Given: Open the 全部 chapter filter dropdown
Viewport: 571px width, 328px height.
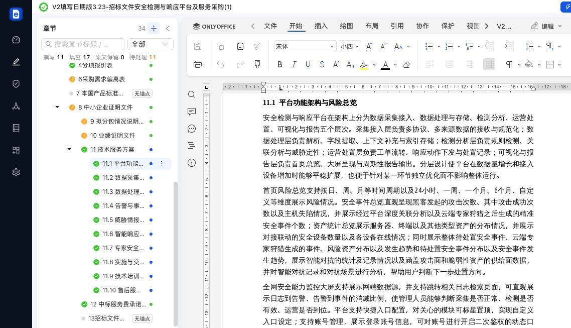Looking at the screenshot, I should (x=150, y=44).
